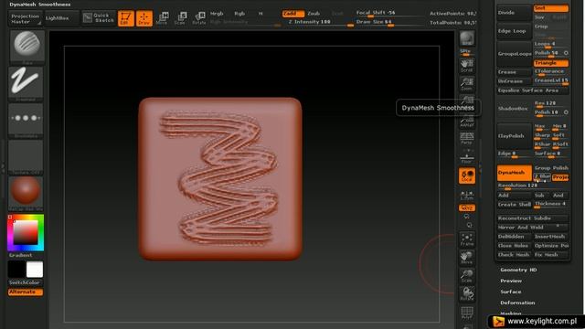
Task: Click the AAHalf icon
Action: (467, 122)
